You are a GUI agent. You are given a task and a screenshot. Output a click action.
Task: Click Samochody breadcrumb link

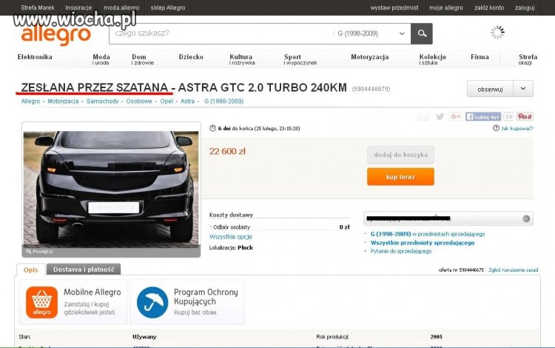click(102, 101)
